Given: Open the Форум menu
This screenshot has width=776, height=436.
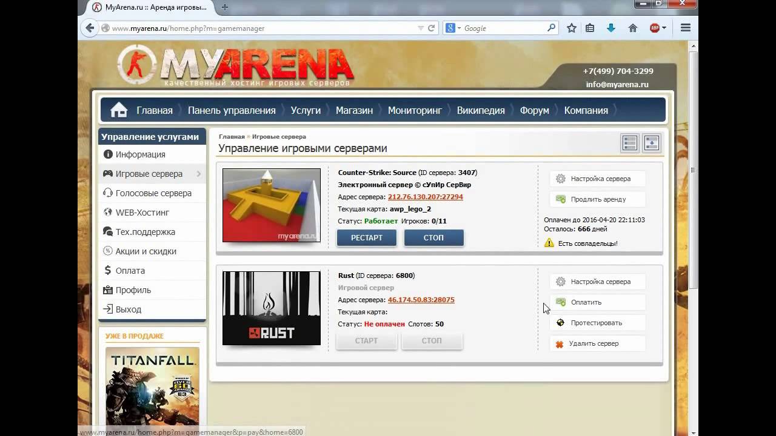Looking at the screenshot, I should [534, 110].
